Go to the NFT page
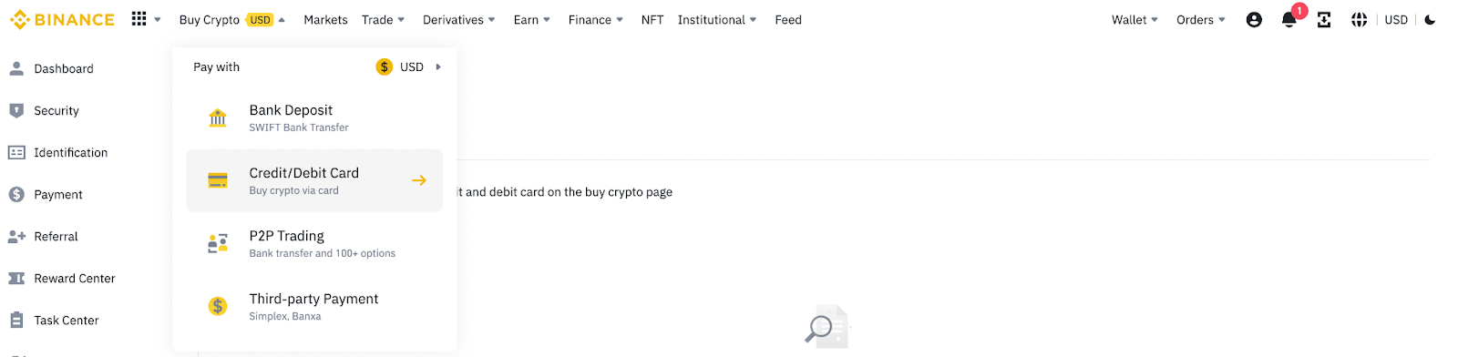1458x357 pixels. [x=652, y=20]
